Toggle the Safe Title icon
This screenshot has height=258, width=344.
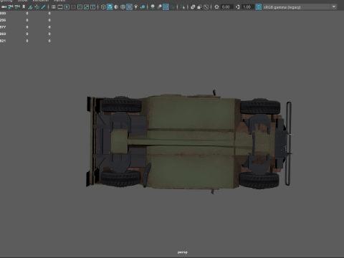(x=92, y=7)
